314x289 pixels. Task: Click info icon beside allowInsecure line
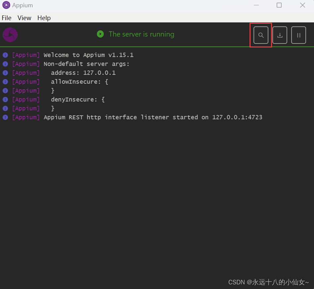pos(5,82)
